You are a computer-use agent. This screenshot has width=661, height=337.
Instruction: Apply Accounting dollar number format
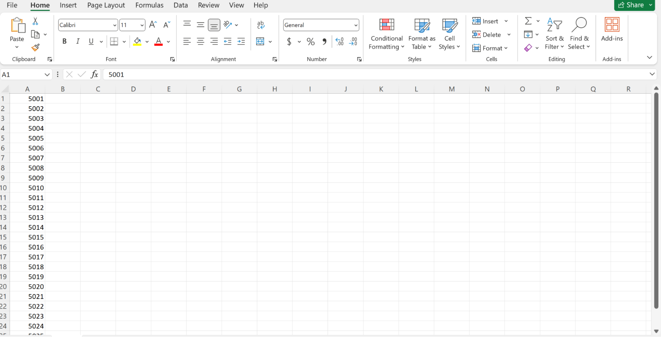point(289,41)
